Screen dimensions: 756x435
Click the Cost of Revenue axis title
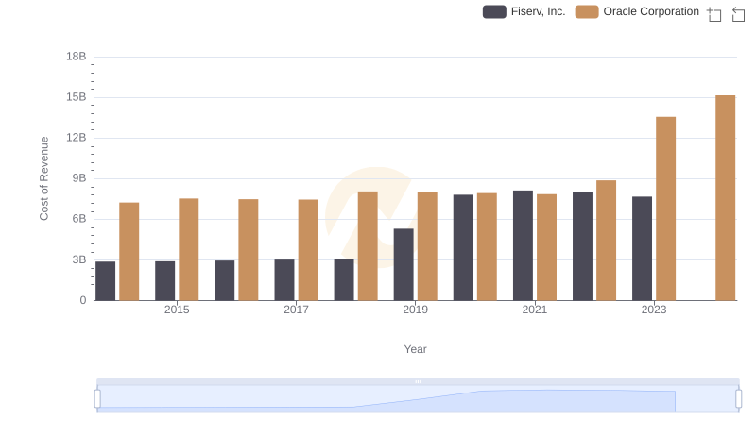(43, 178)
